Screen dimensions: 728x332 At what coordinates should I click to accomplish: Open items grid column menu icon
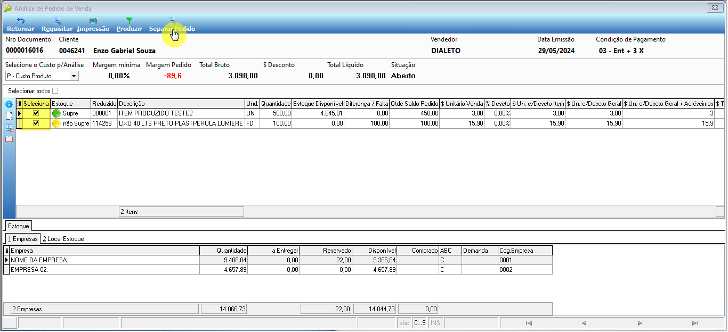click(19, 104)
